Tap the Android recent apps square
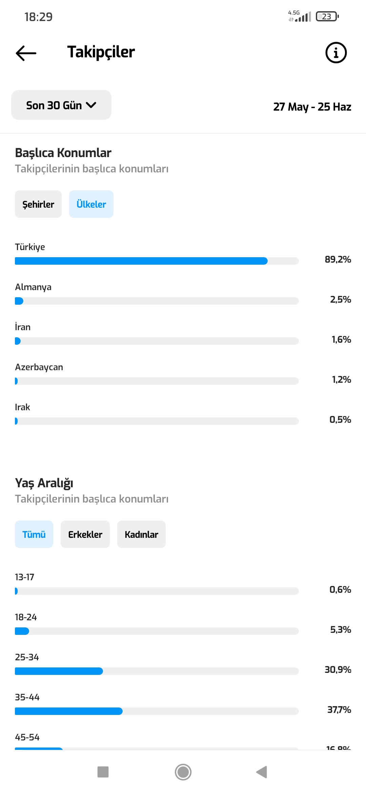Viewport: 366px width, 794px height. [103, 772]
